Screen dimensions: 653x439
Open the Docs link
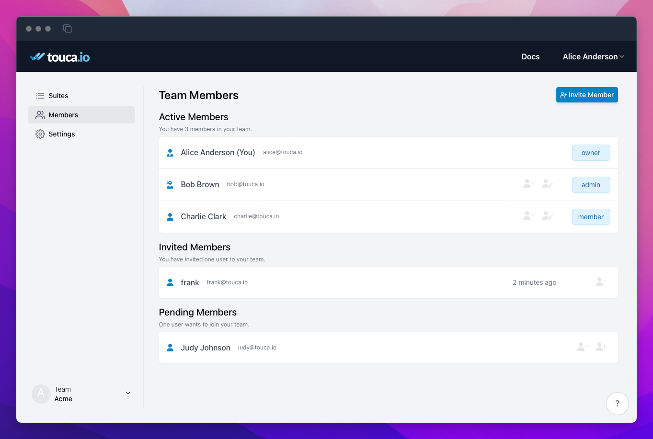(x=530, y=56)
